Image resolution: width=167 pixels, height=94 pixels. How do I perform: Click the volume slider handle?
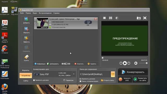pyautogui.click(x=147, y=63)
